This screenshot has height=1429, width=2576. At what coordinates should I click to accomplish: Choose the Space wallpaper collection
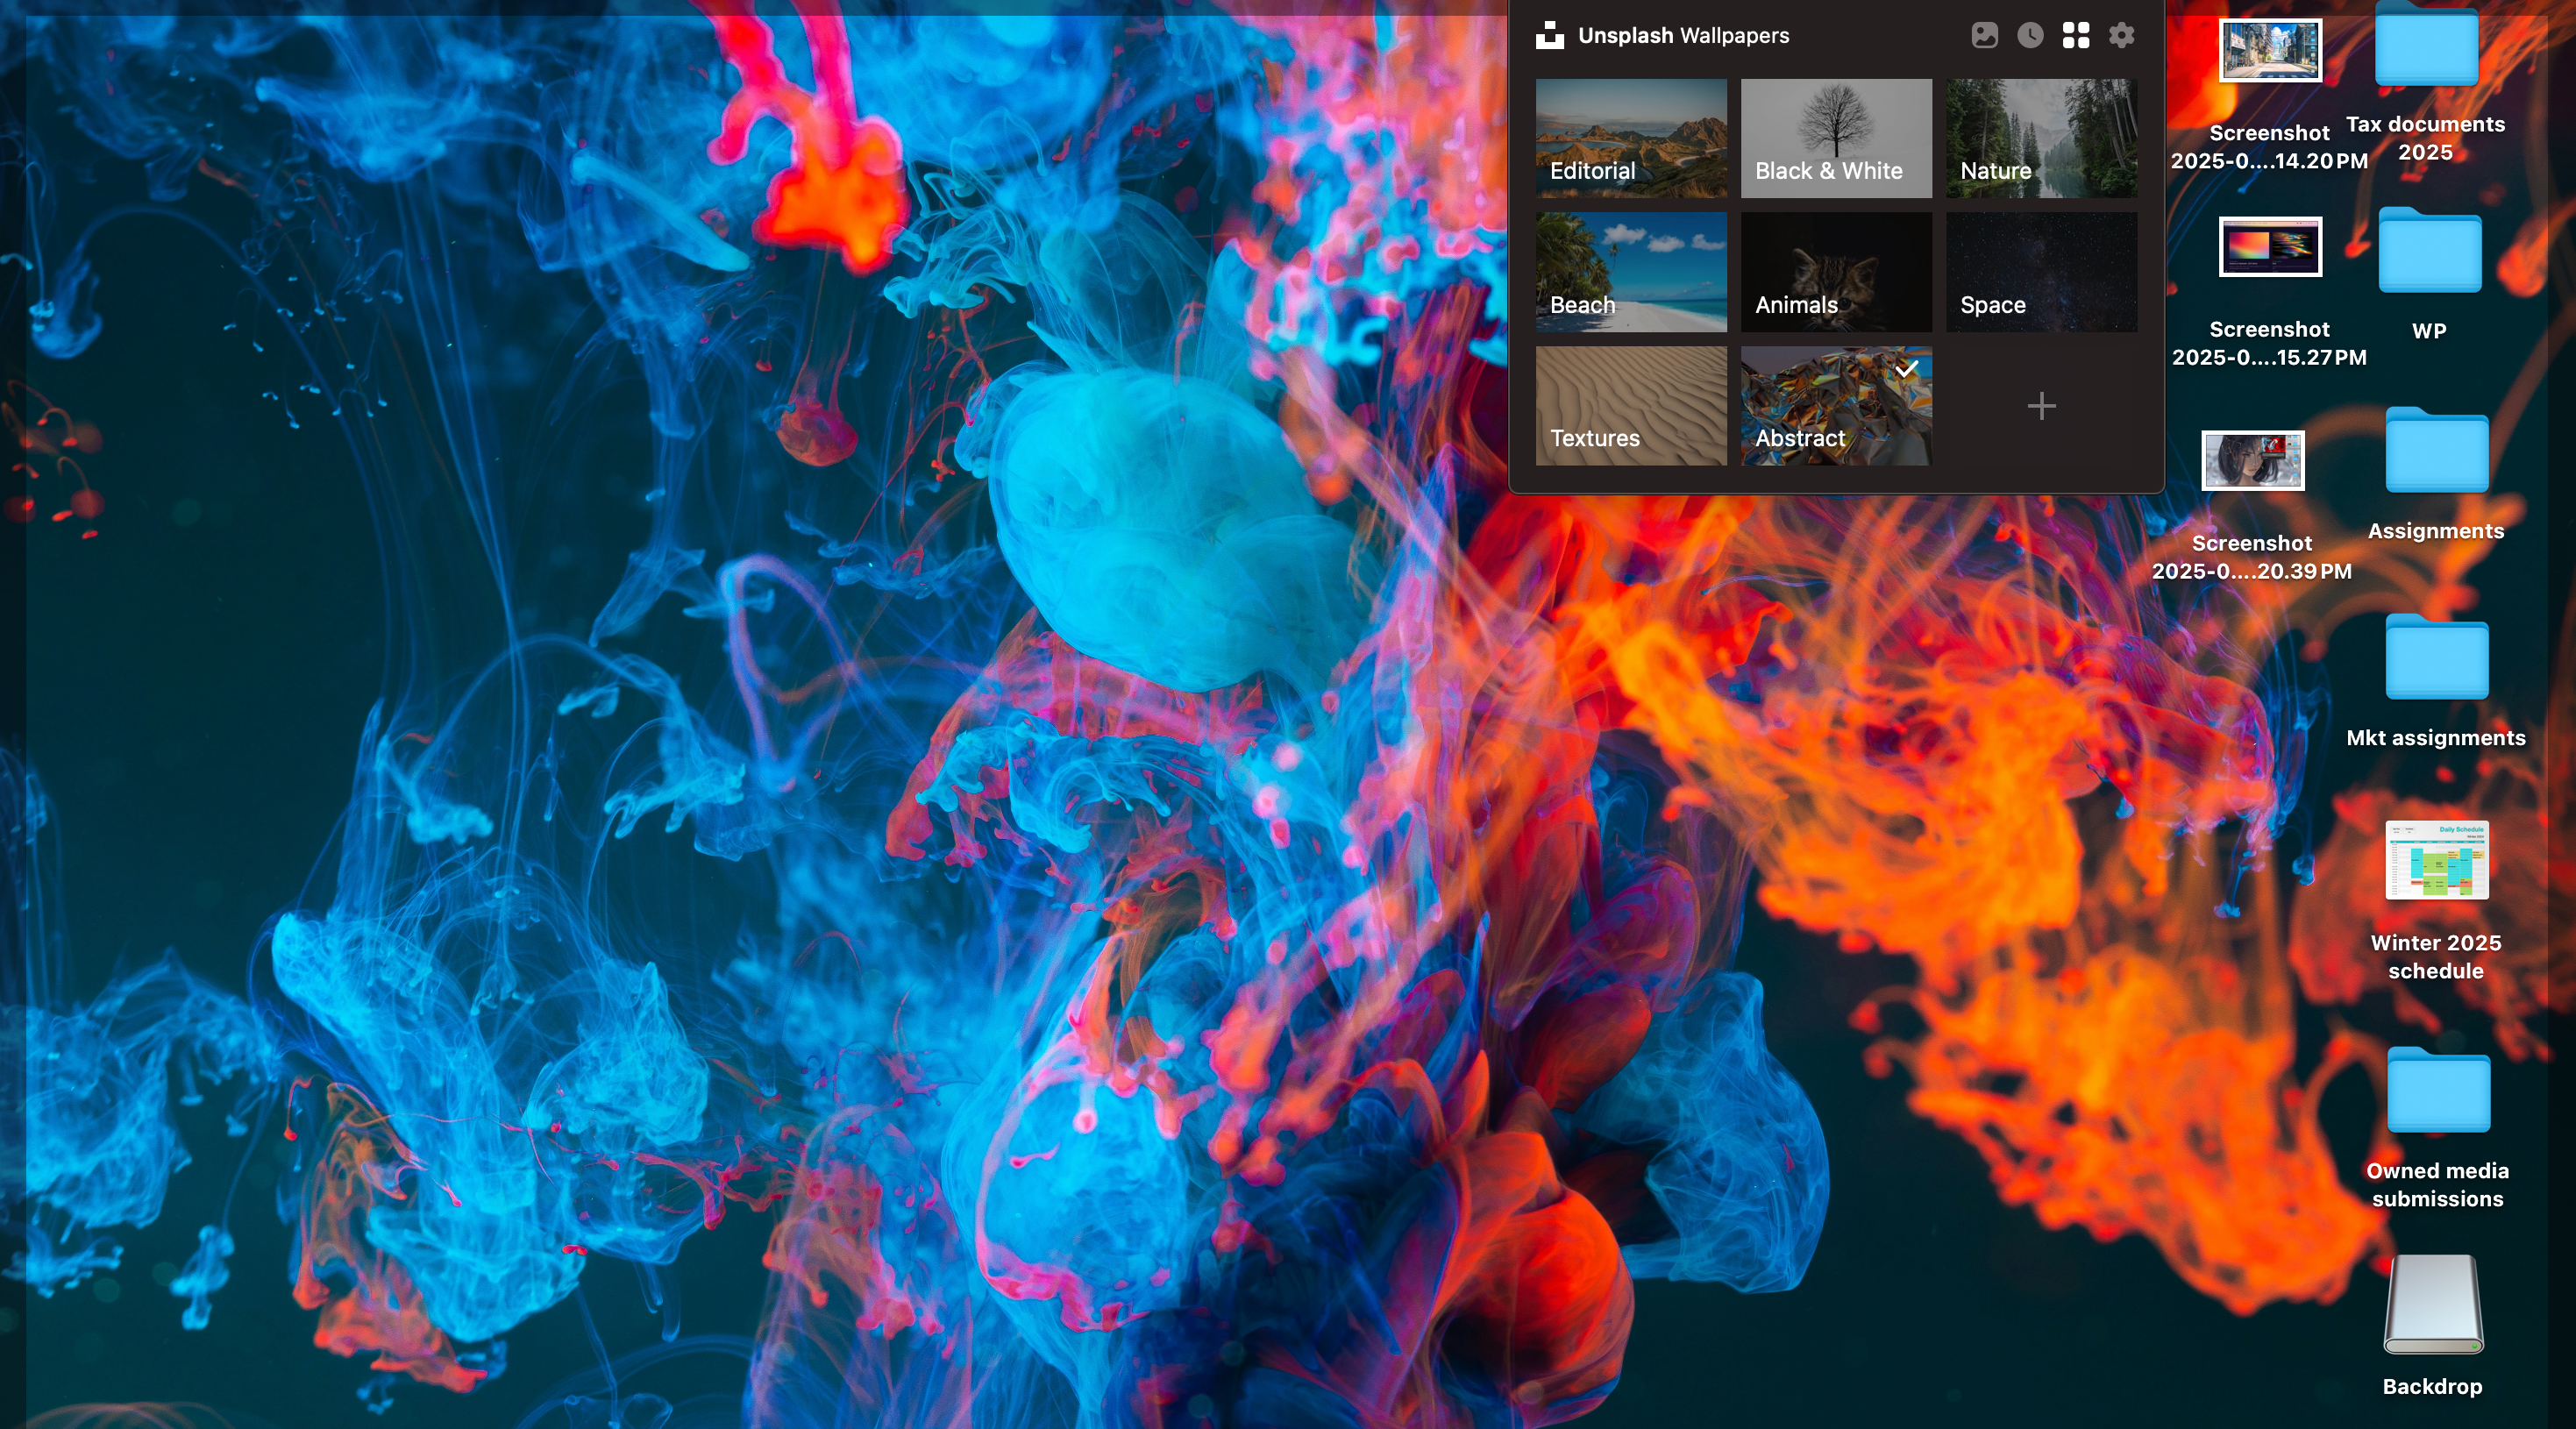click(x=2041, y=272)
